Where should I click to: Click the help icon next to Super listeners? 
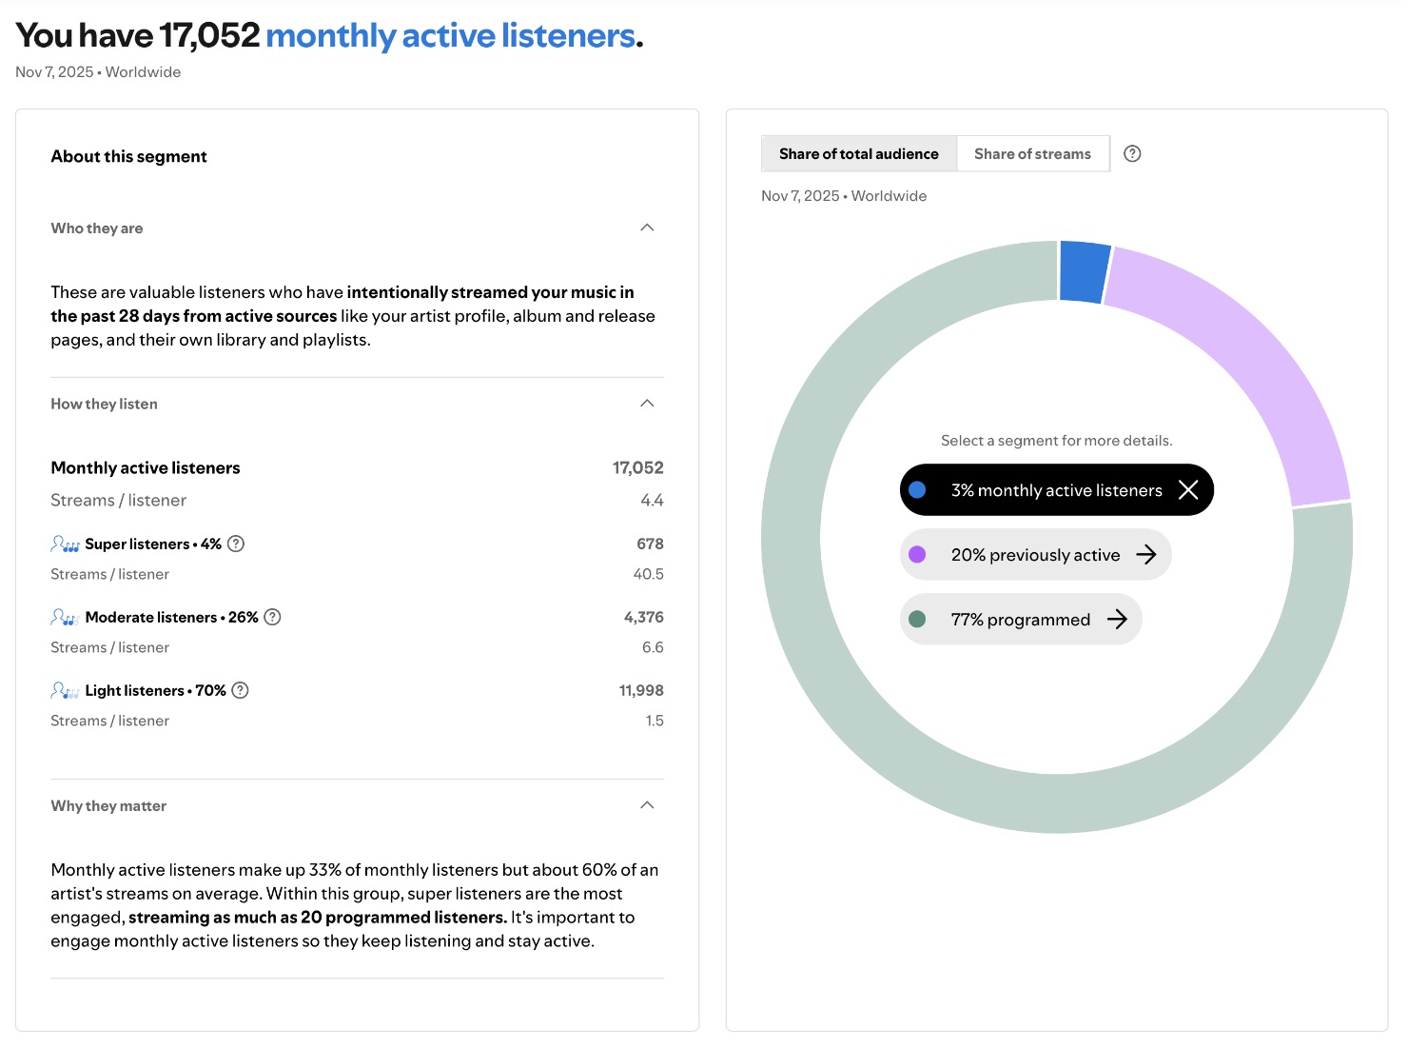click(237, 544)
